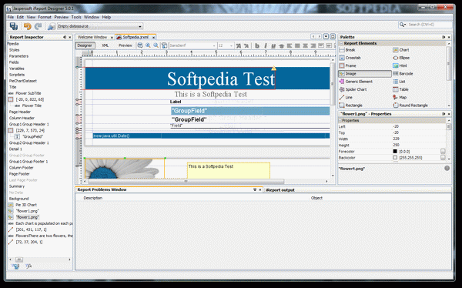Image resolution: width=462 pixels, height=288 pixels.
Task: Click the Width value 229 field
Action: [418, 139]
